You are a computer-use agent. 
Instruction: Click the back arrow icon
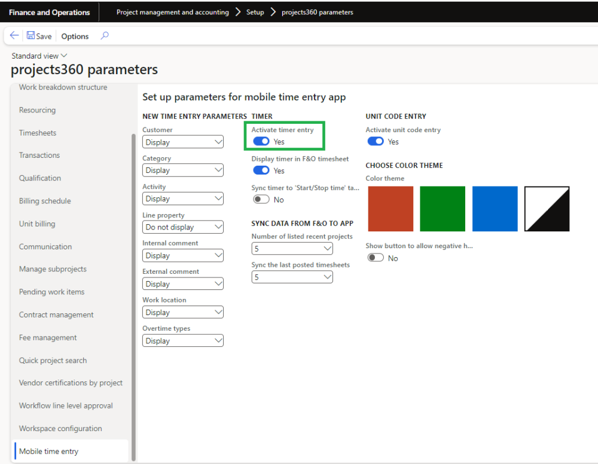pos(14,36)
